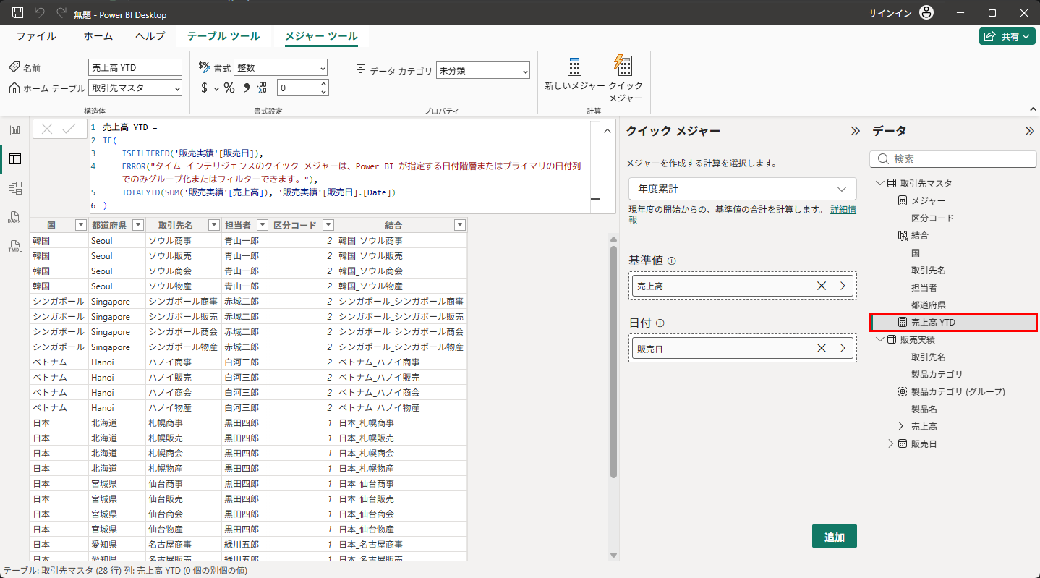Open 結合 column filter dropdown
Image resolution: width=1040 pixels, height=578 pixels.
point(459,225)
